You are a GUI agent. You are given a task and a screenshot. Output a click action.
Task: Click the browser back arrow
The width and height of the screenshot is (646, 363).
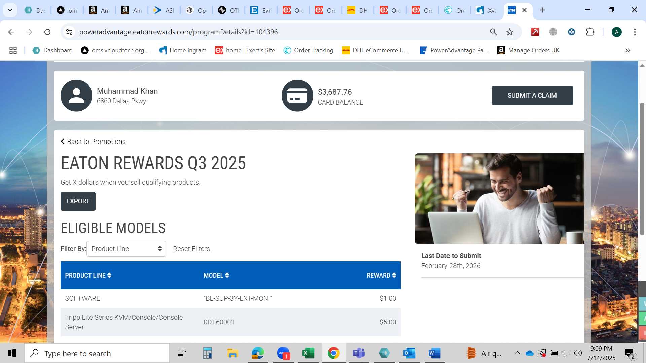[x=11, y=32]
